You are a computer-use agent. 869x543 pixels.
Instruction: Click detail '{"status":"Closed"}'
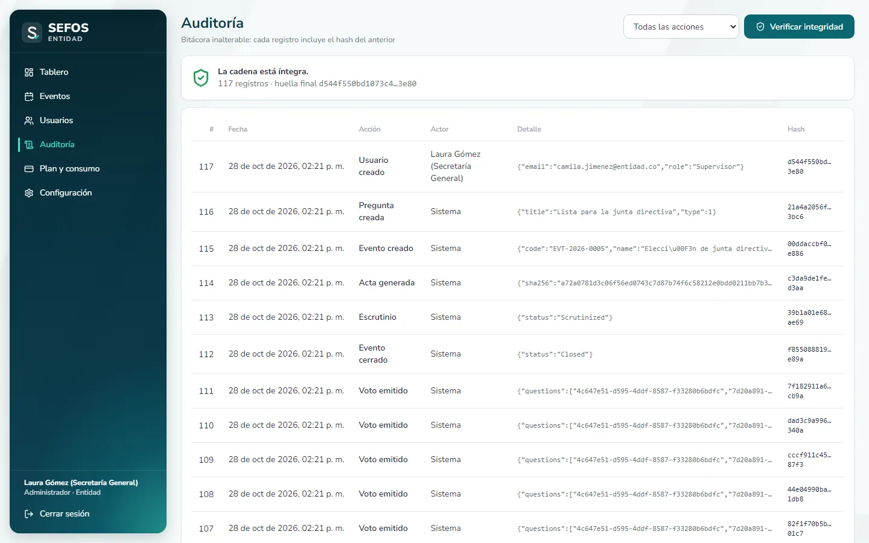pos(555,354)
